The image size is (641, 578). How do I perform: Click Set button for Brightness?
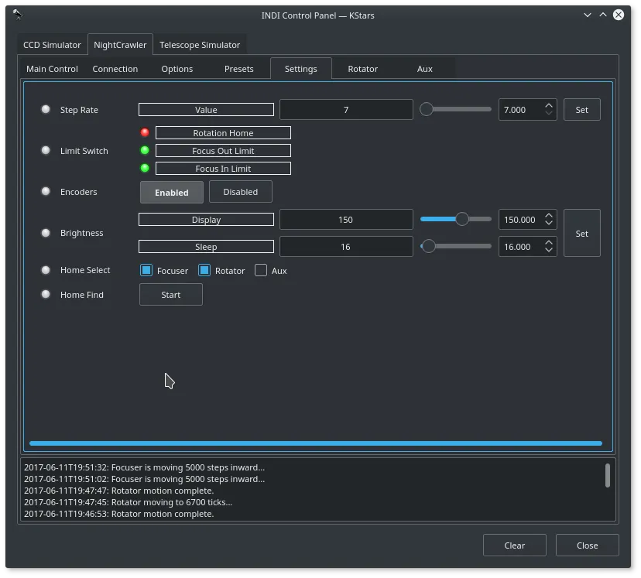581,233
